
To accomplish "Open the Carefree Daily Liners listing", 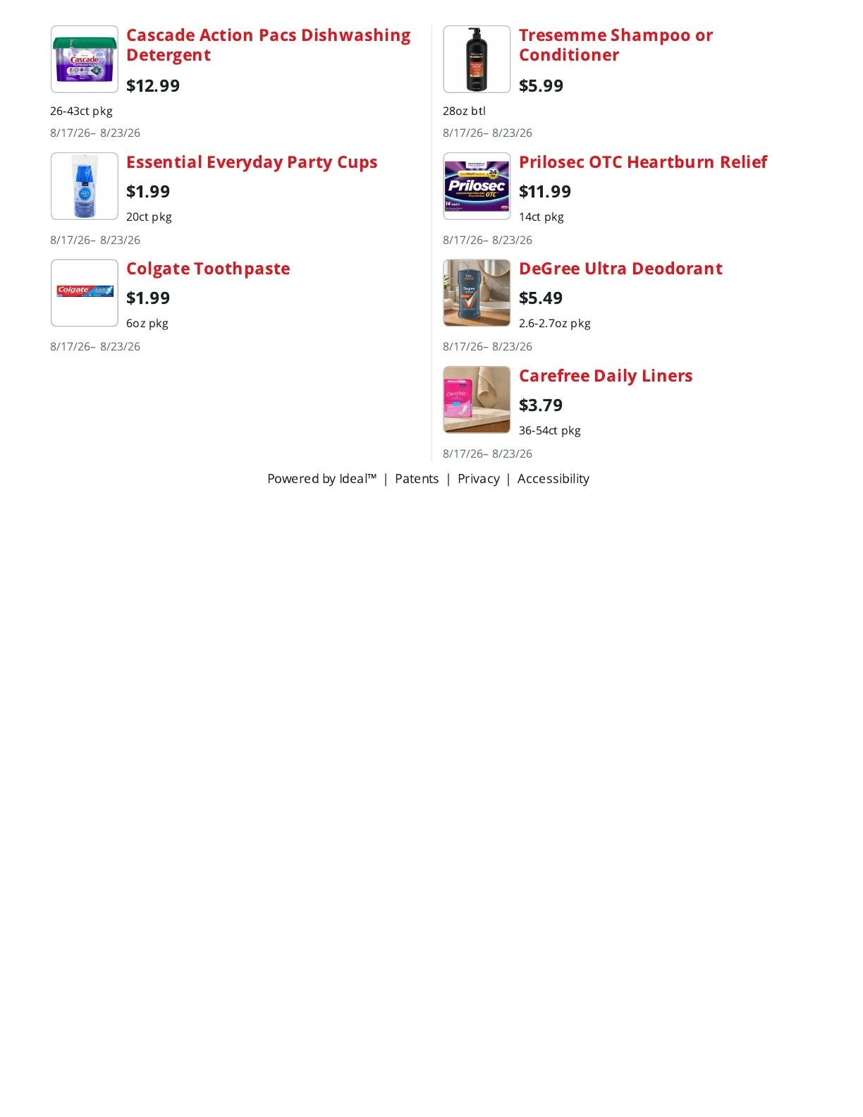I will [606, 376].
